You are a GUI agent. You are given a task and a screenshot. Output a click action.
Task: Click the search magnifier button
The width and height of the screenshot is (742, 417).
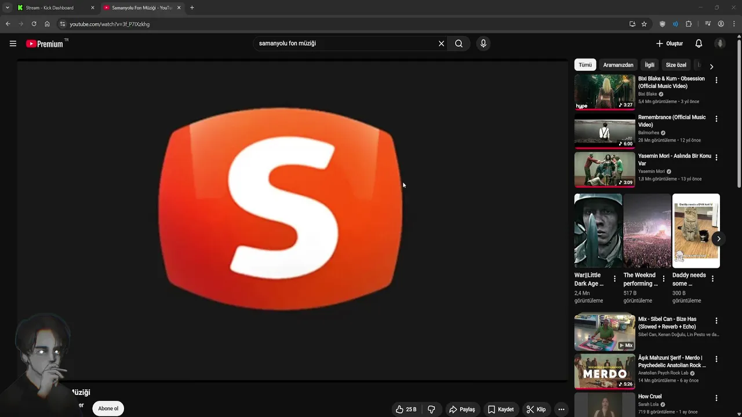pyautogui.click(x=459, y=43)
